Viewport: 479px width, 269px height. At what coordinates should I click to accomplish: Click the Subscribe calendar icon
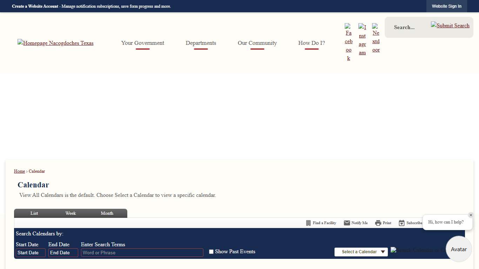(402, 223)
